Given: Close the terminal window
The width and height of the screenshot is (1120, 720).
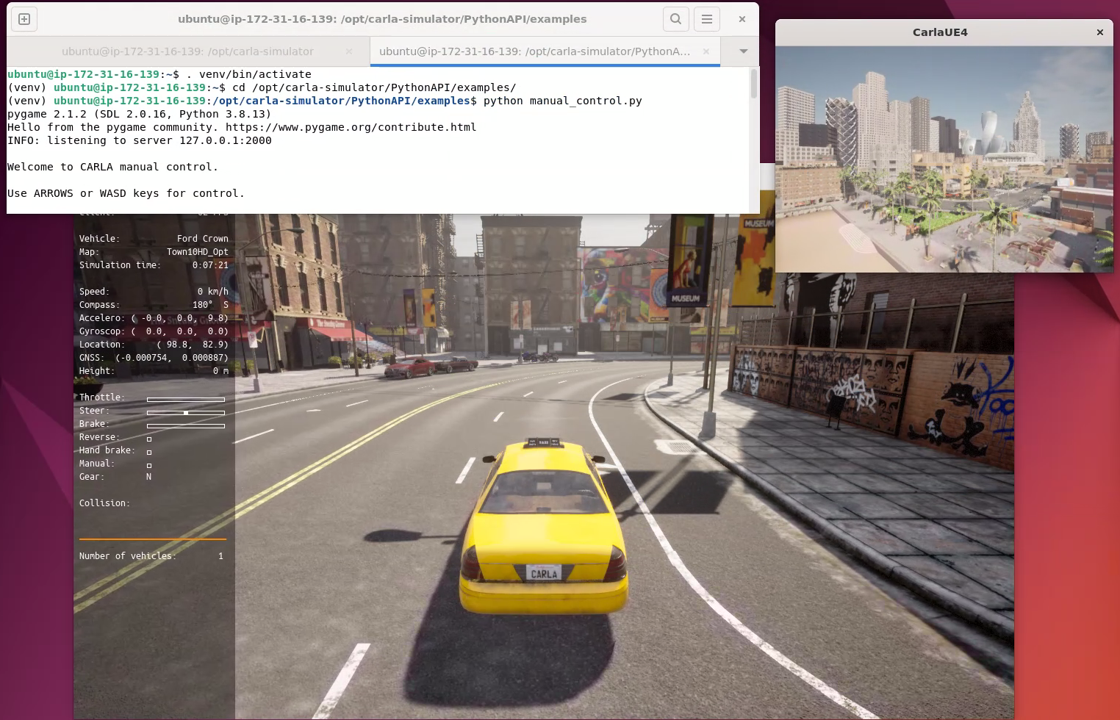Looking at the screenshot, I should pos(742,19).
